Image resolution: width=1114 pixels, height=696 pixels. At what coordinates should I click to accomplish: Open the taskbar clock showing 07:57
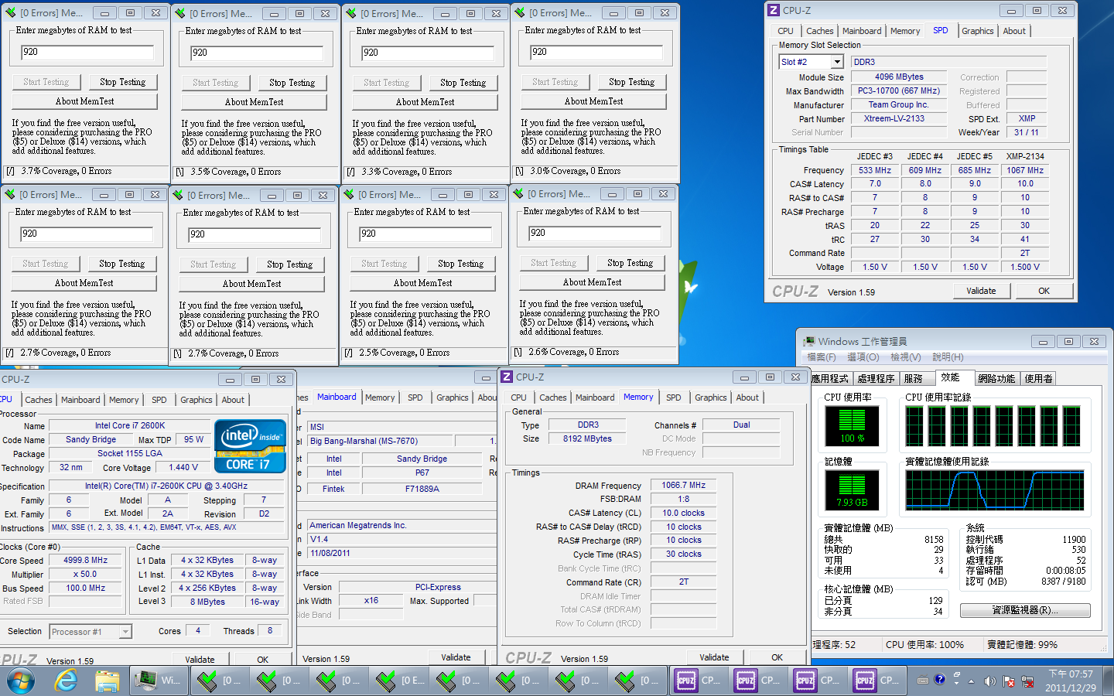[1071, 681]
